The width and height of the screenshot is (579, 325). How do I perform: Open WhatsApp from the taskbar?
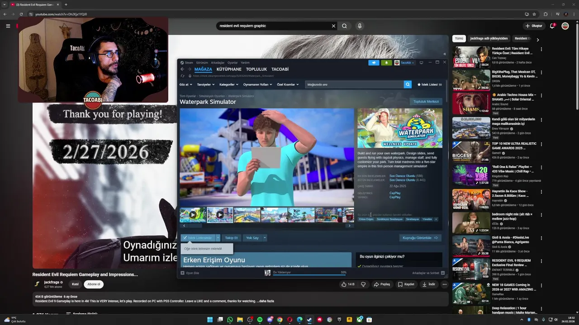(x=230, y=320)
